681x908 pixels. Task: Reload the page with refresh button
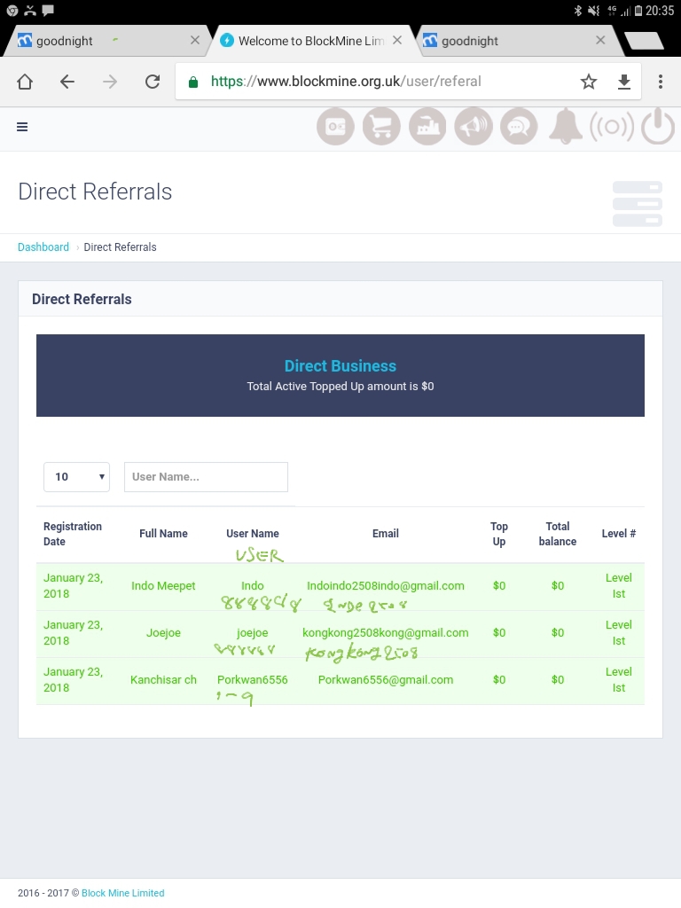click(153, 82)
